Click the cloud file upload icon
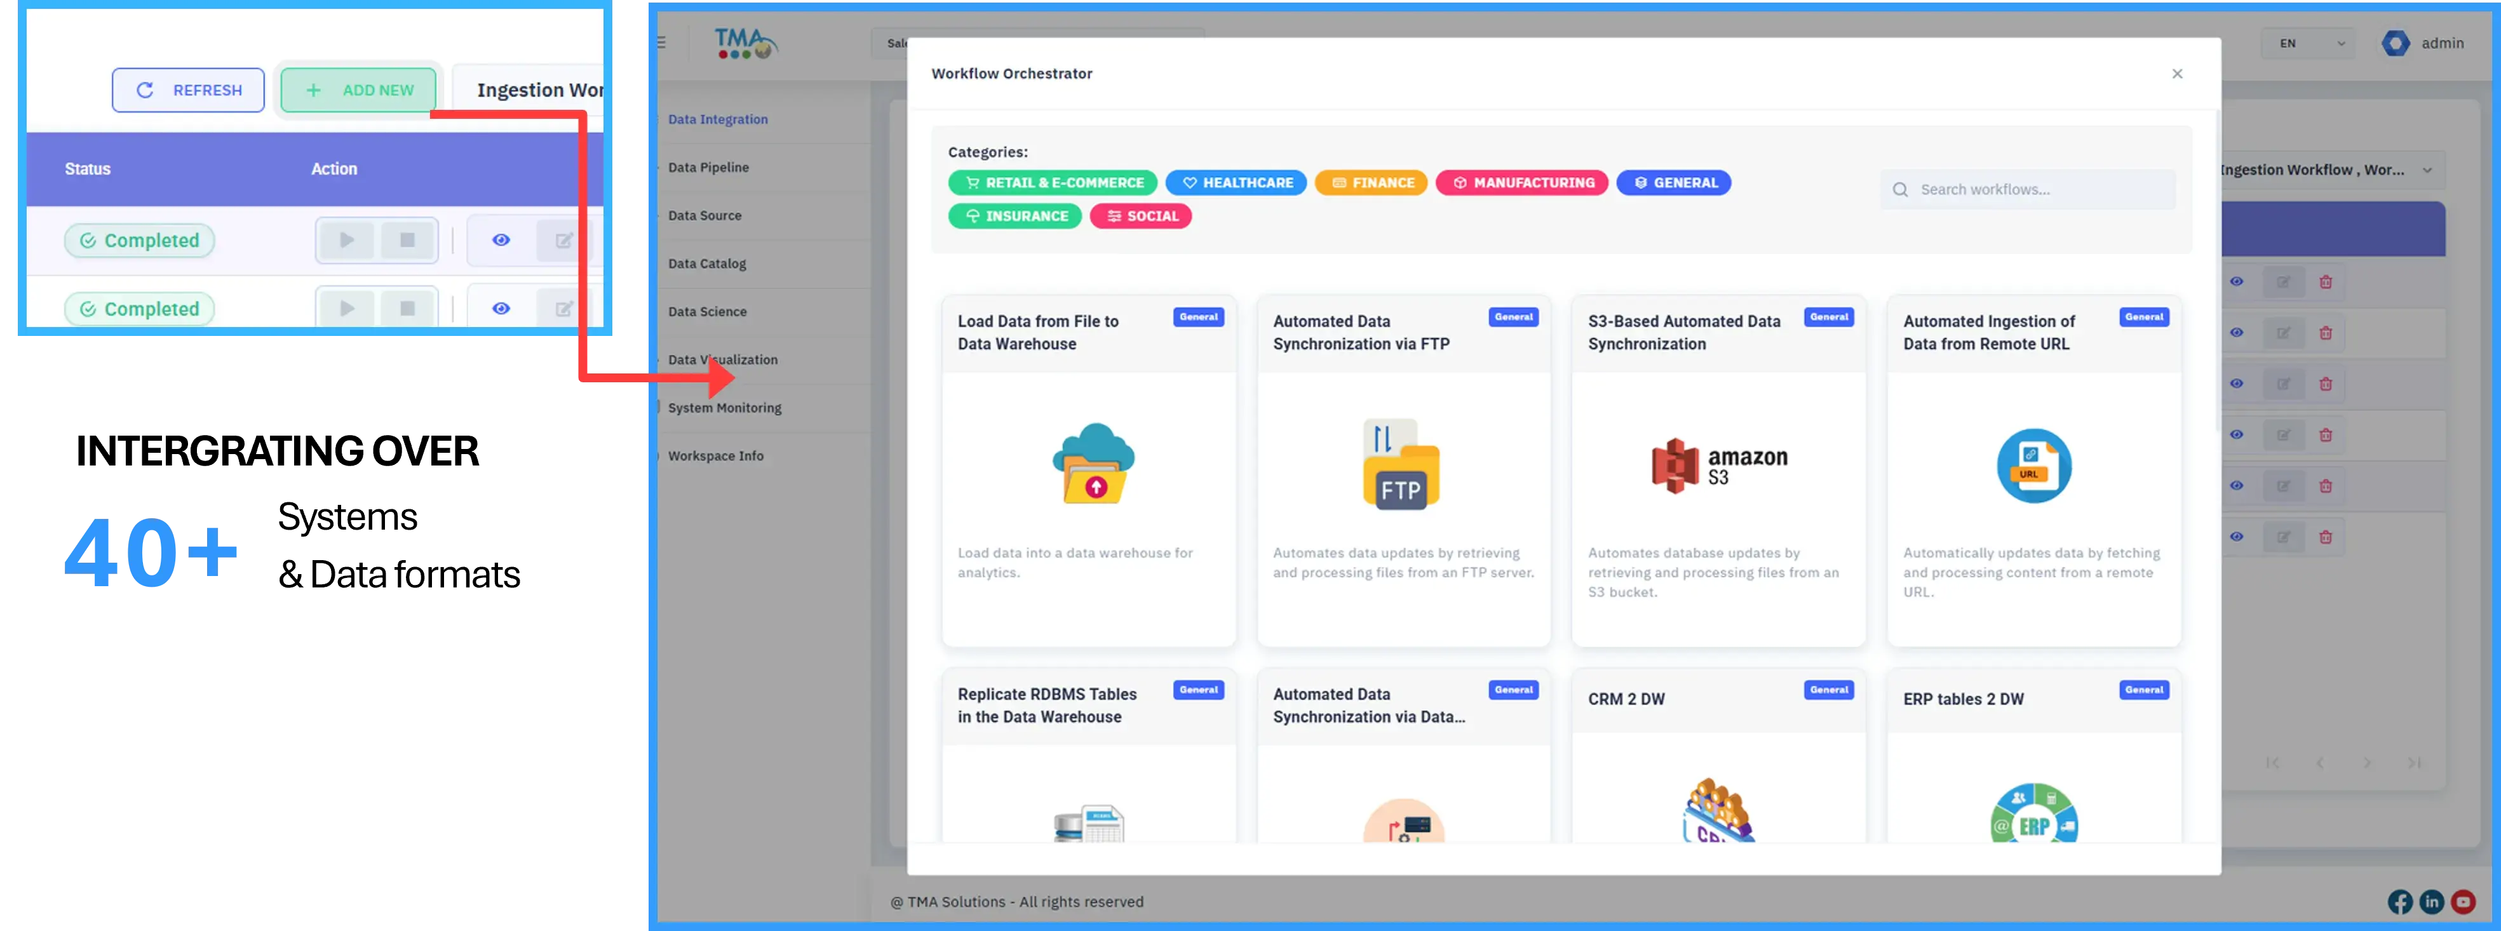 click(1093, 463)
